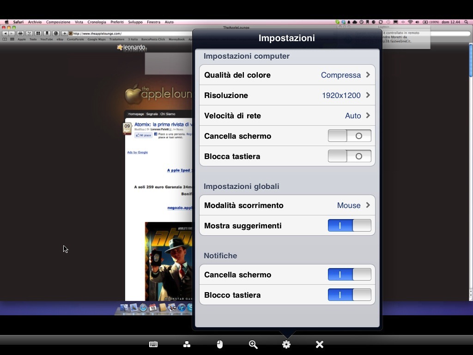Tap the settings gear icon

point(286,344)
